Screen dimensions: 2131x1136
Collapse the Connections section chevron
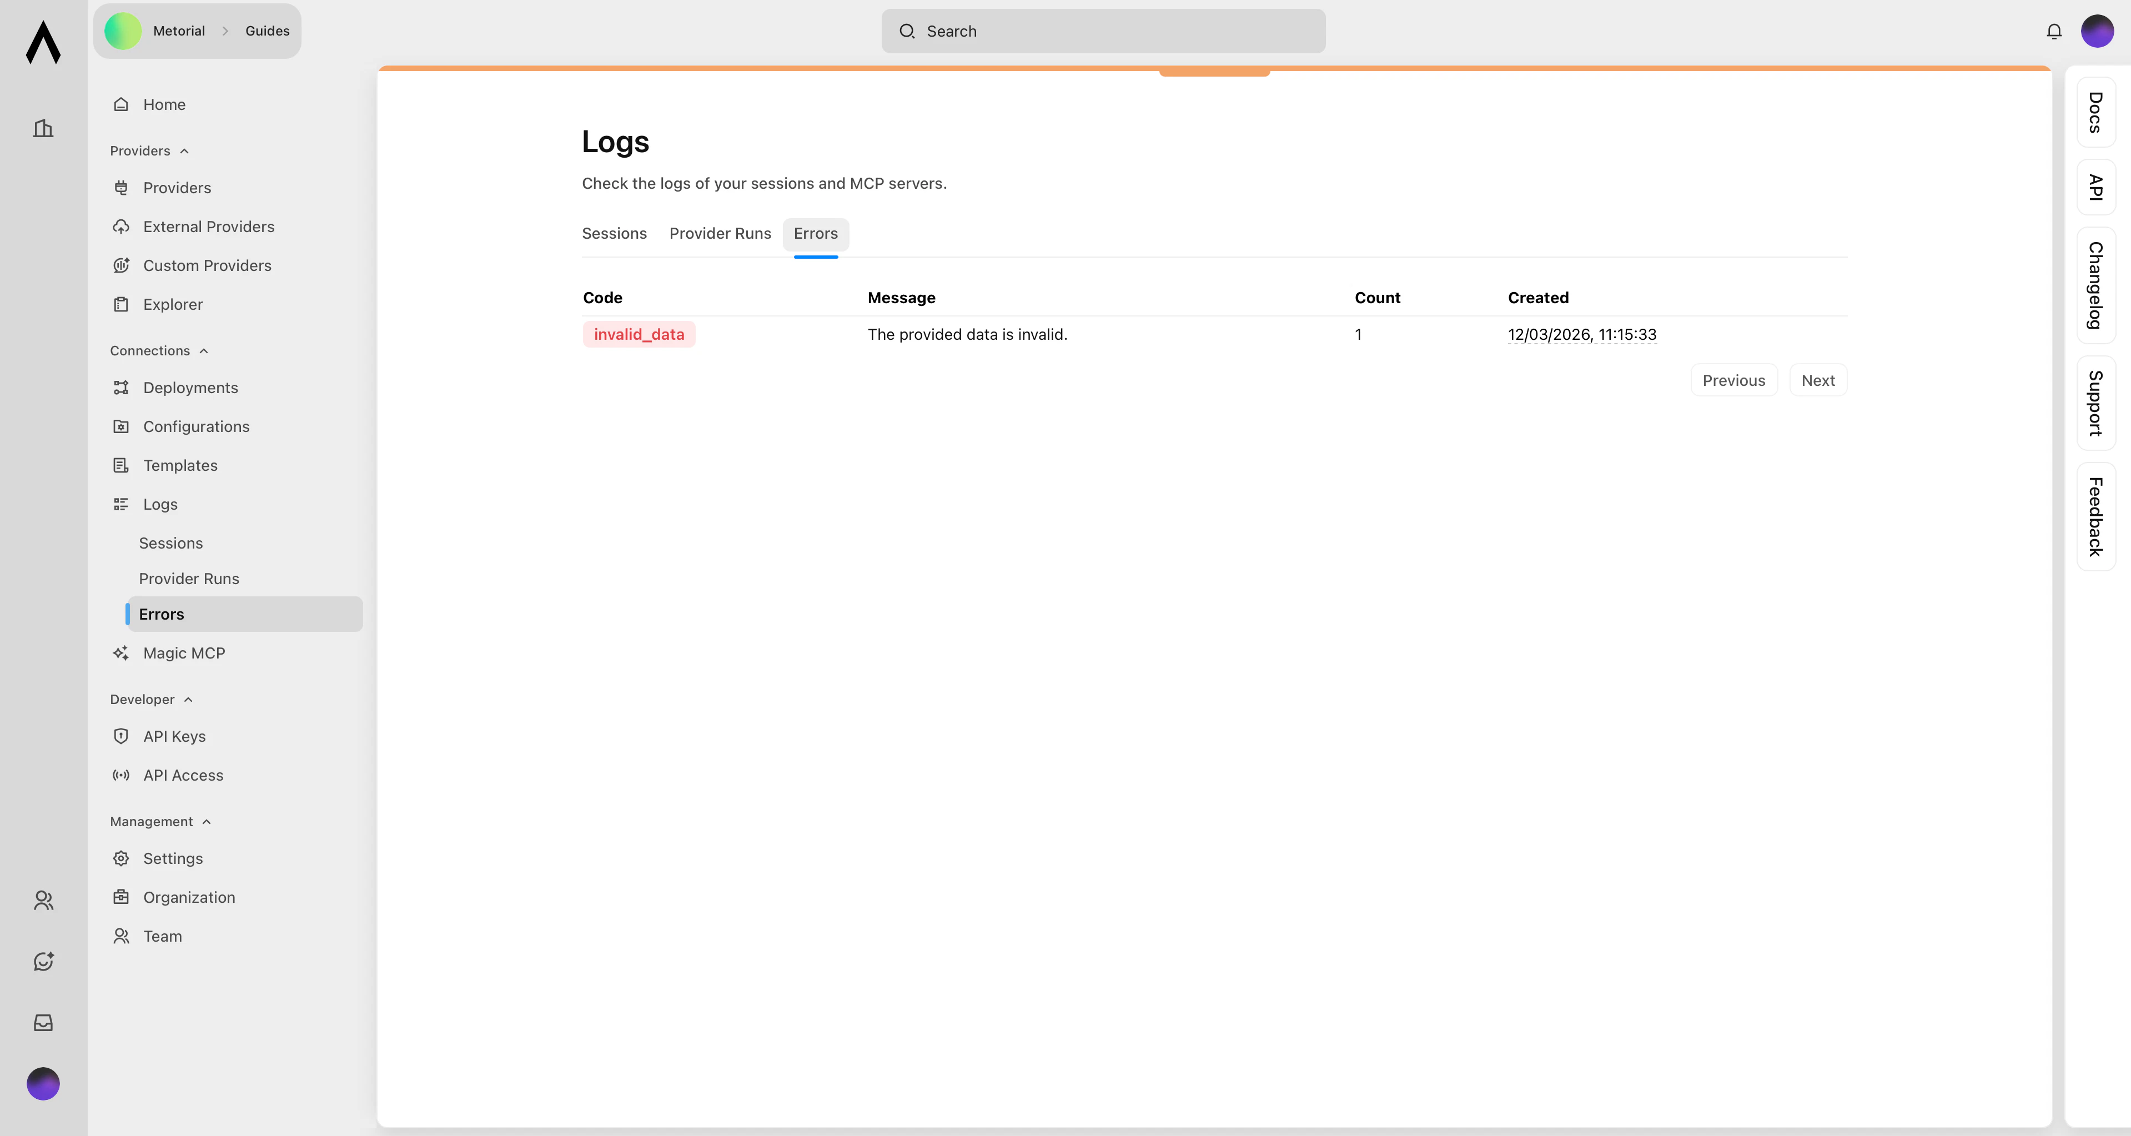(204, 350)
